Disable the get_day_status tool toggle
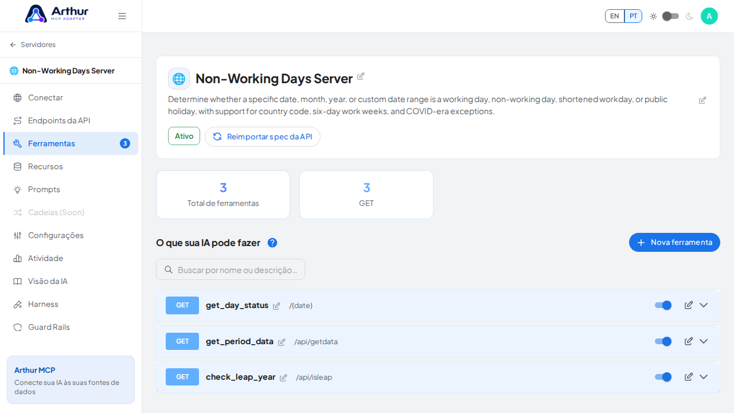734x413 pixels. click(663, 305)
